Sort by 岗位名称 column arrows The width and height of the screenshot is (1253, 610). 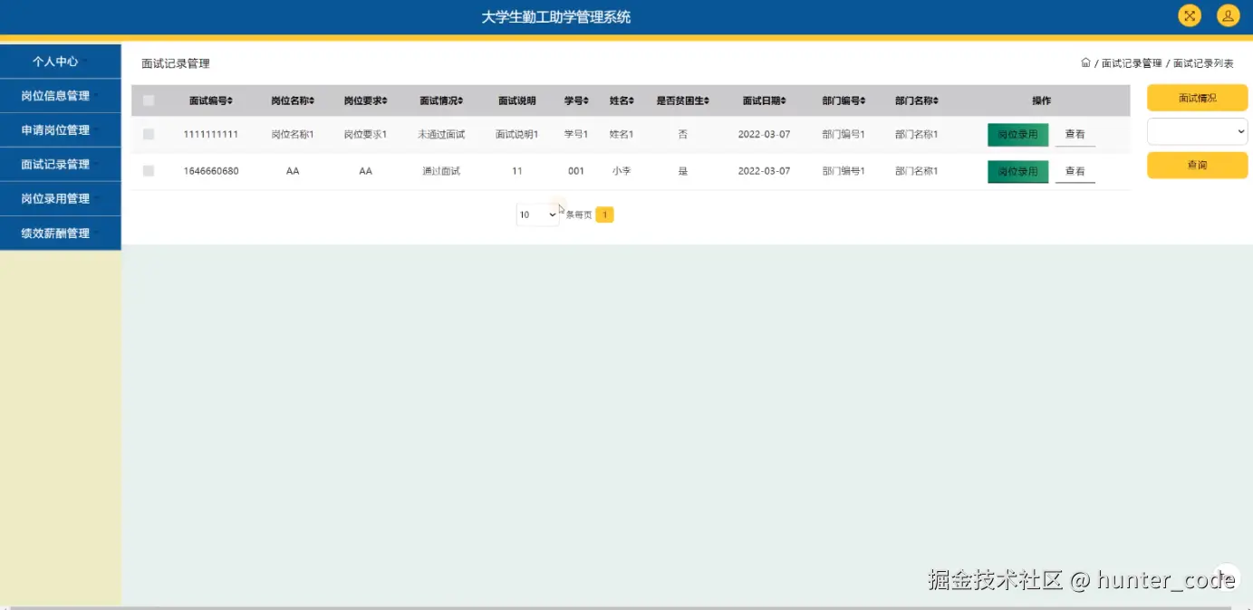pyautogui.click(x=313, y=100)
